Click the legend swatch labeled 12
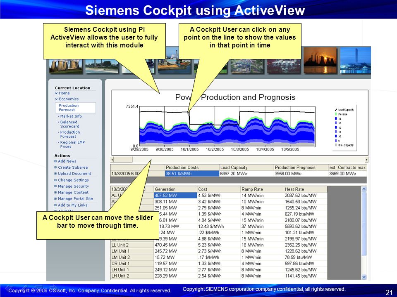Image resolution: width=397 pixels, height=297 pixels. coord(336,127)
